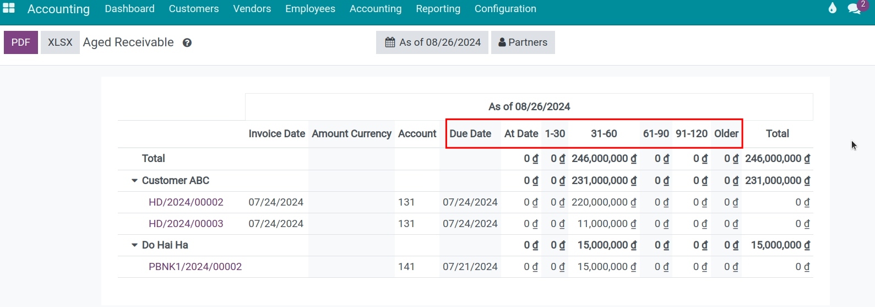875x307 pixels.
Task: Open the apps grid home menu icon
Action: (9, 8)
